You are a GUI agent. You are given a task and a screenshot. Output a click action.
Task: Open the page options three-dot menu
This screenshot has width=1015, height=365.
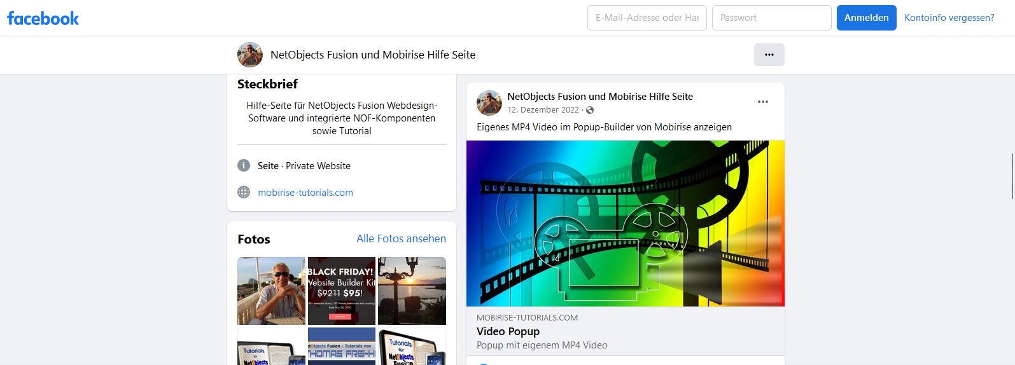pyautogui.click(x=769, y=55)
